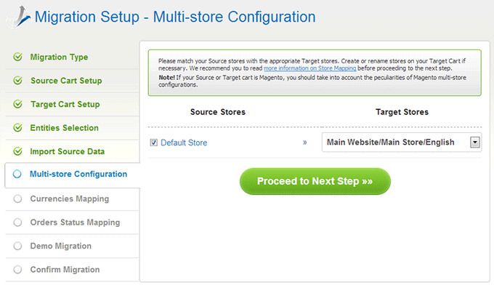Image resolution: width=494 pixels, height=285 pixels.
Task: Click the Target Stores column header
Action: pyautogui.click(x=402, y=112)
